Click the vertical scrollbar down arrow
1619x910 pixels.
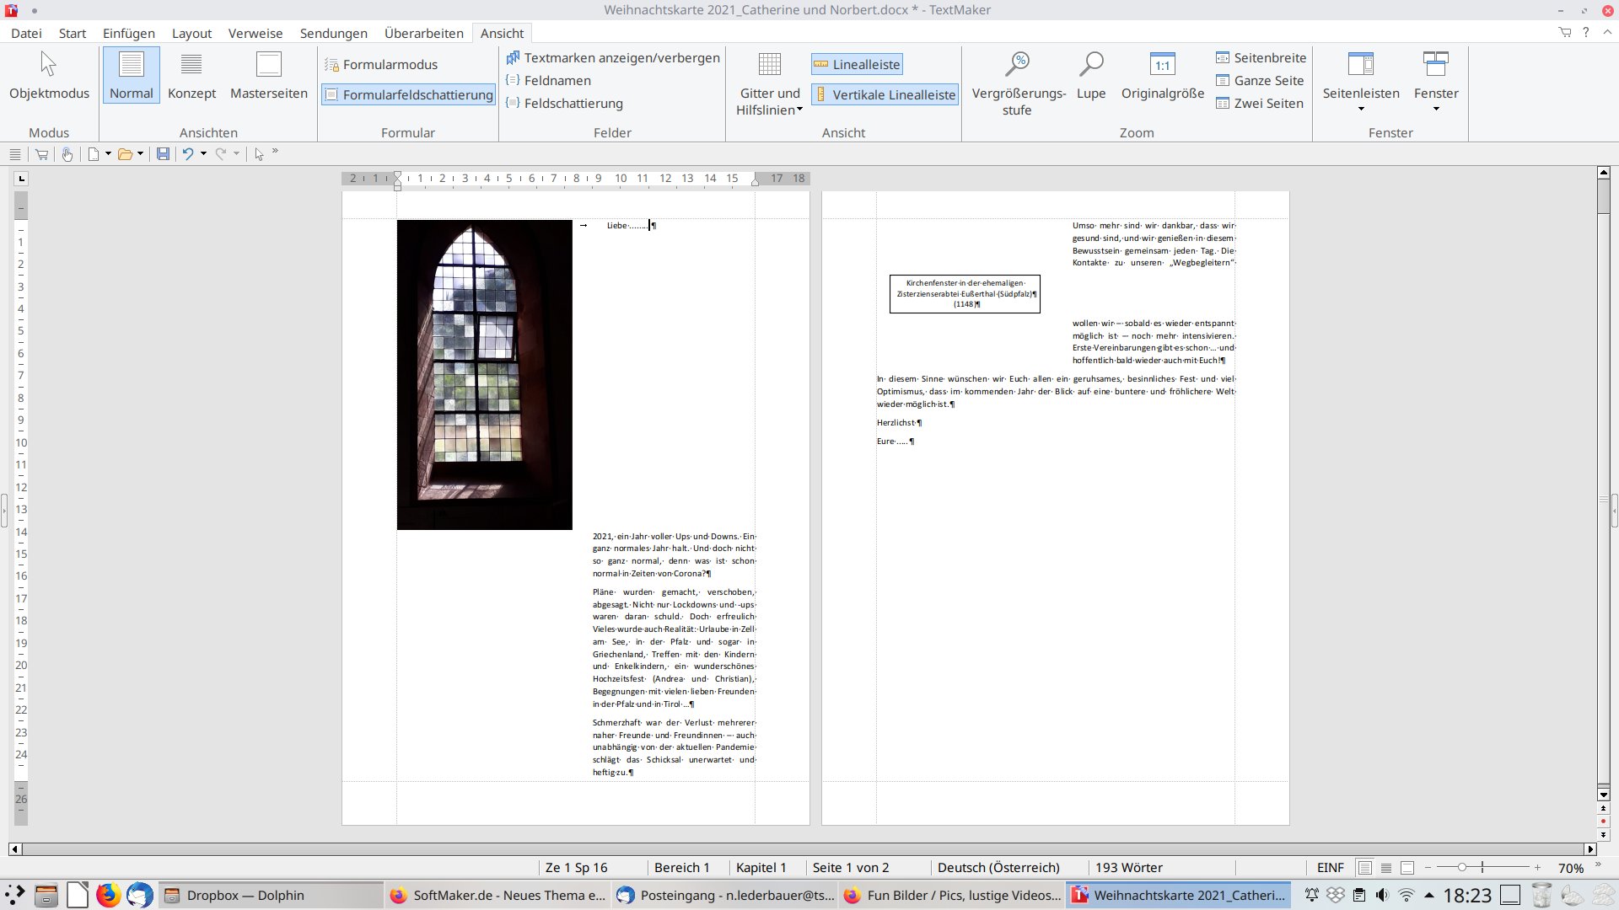pos(1604,795)
